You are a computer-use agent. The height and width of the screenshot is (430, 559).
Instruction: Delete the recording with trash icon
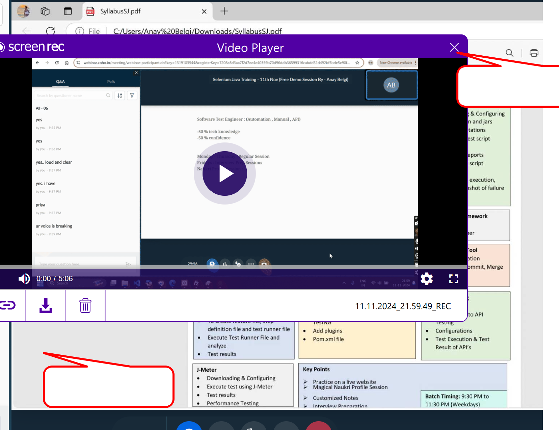pyautogui.click(x=85, y=305)
